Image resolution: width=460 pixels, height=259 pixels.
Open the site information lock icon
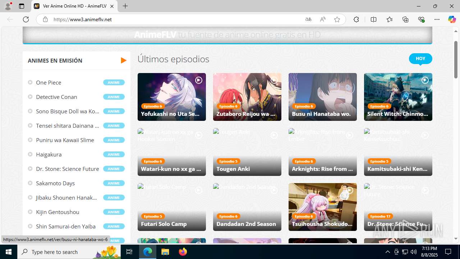pos(45,19)
